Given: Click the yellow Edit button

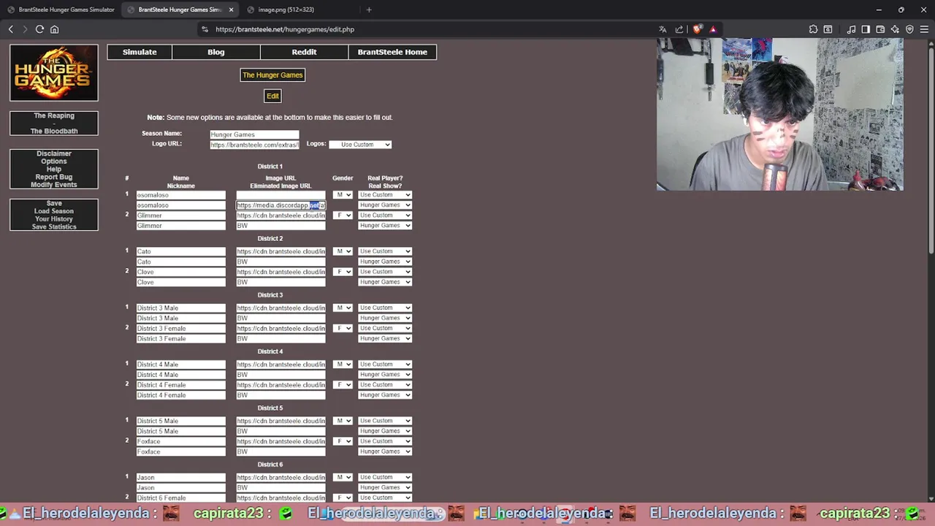Looking at the screenshot, I should coord(272,96).
